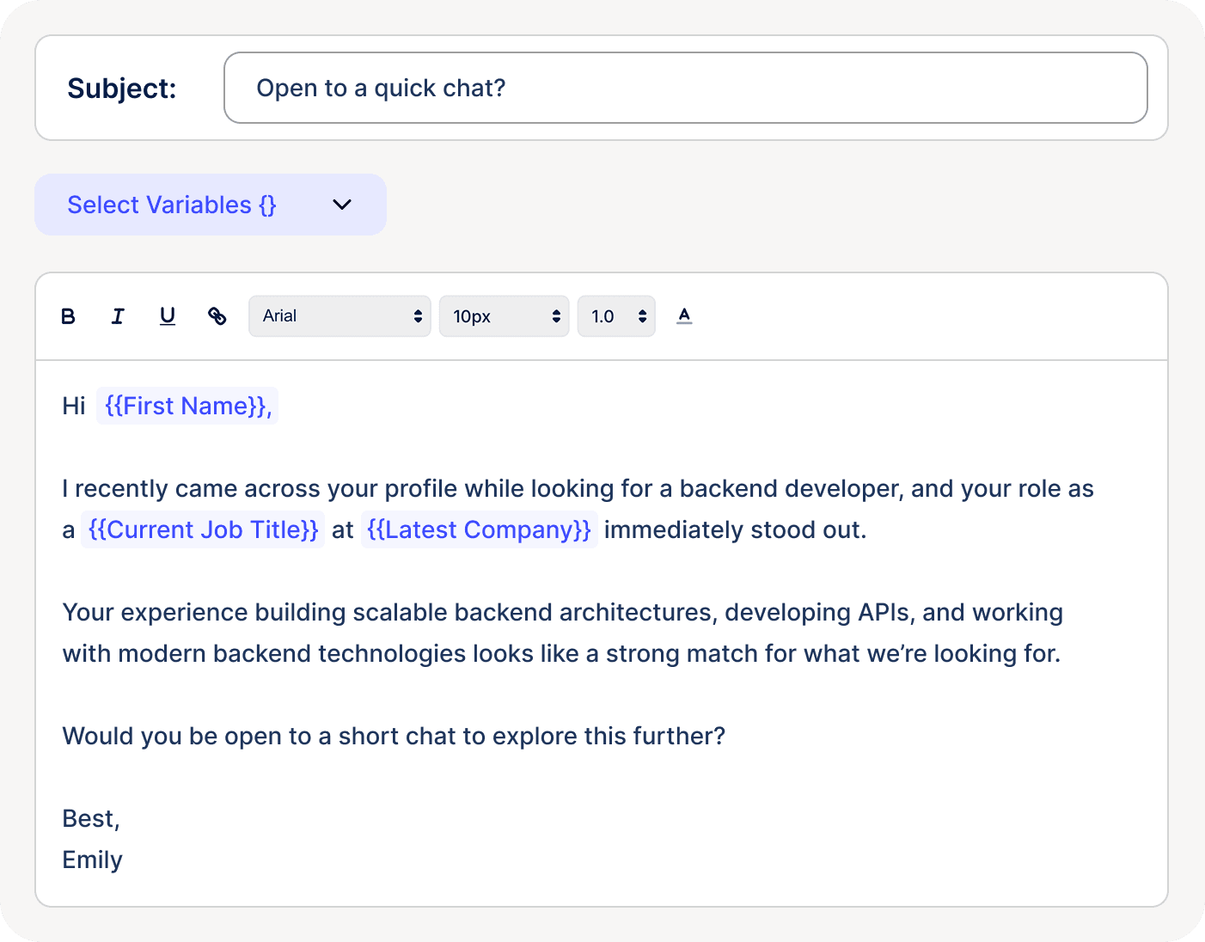Place cursor on the "Best," closing line
1205x942 pixels.
91,818
